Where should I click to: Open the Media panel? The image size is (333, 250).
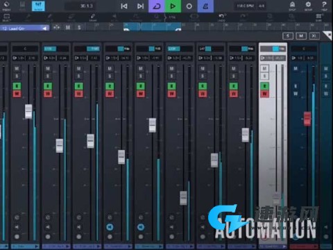6,6
